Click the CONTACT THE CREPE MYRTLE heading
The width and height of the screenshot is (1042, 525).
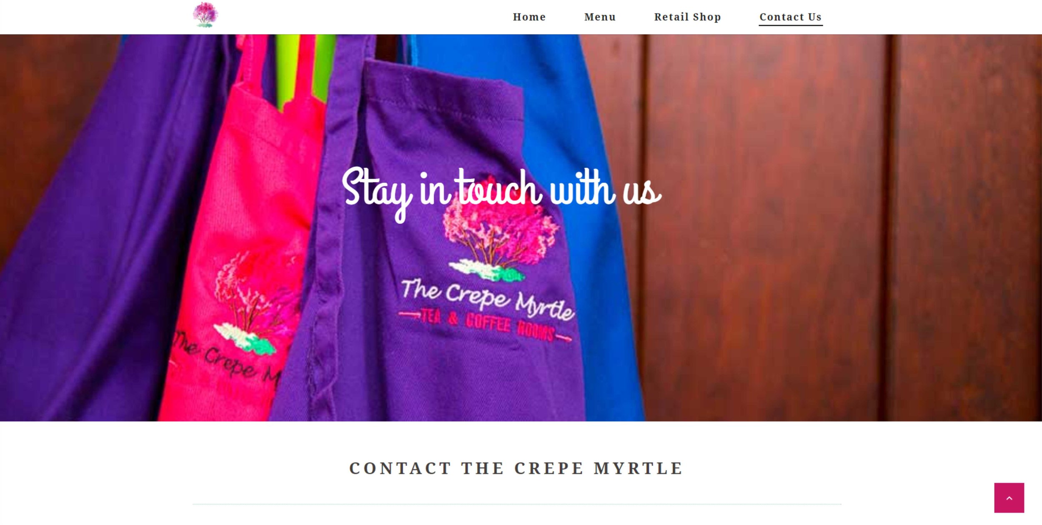pos(516,468)
